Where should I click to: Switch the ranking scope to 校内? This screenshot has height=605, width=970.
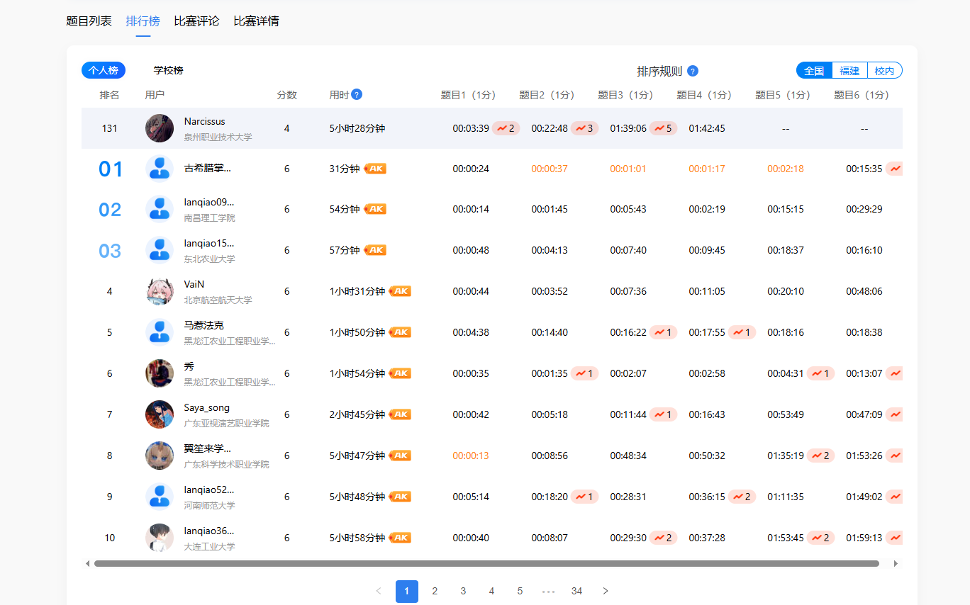click(x=884, y=70)
